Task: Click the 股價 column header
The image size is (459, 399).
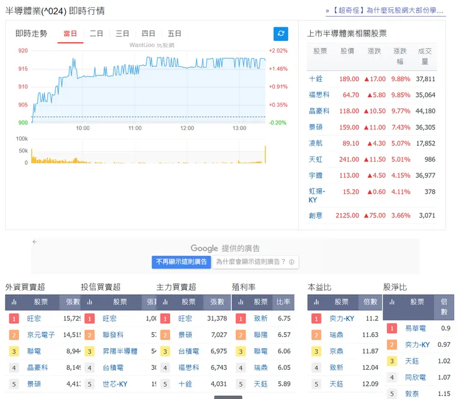Action: click(x=347, y=51)
